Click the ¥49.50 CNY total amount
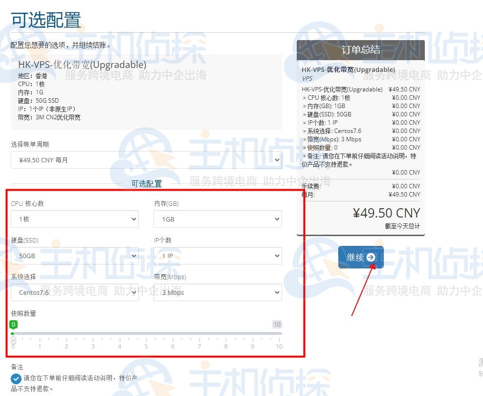 pos(386,213)
